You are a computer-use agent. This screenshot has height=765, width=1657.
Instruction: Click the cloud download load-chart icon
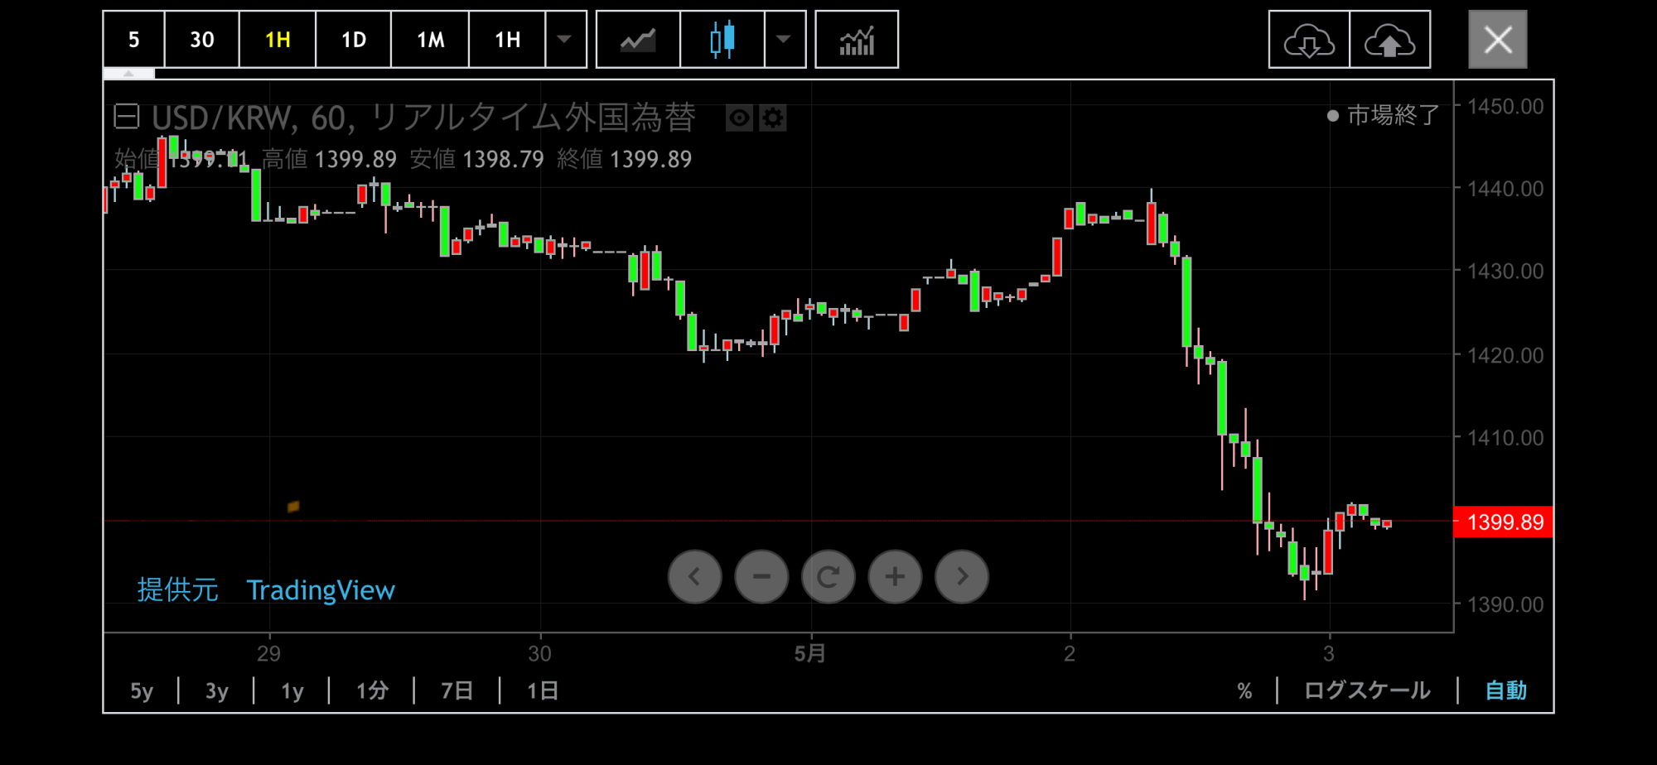point(1309,40)
